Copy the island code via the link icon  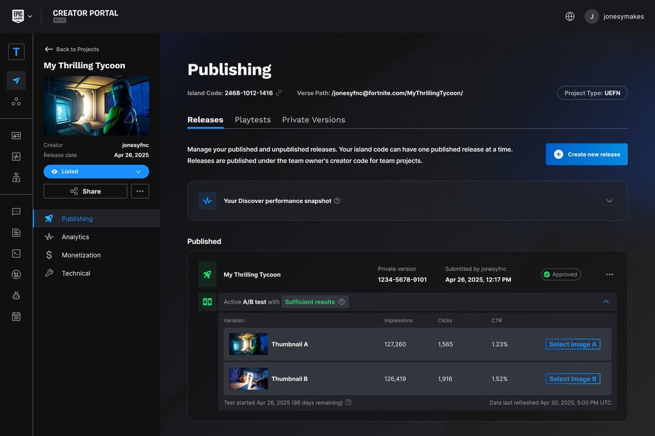coord(279,93)
